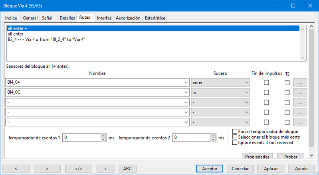Select the "all enter +" route row
Screen dimensions: 319x175
pyautogui.click(x=153, y=28)
